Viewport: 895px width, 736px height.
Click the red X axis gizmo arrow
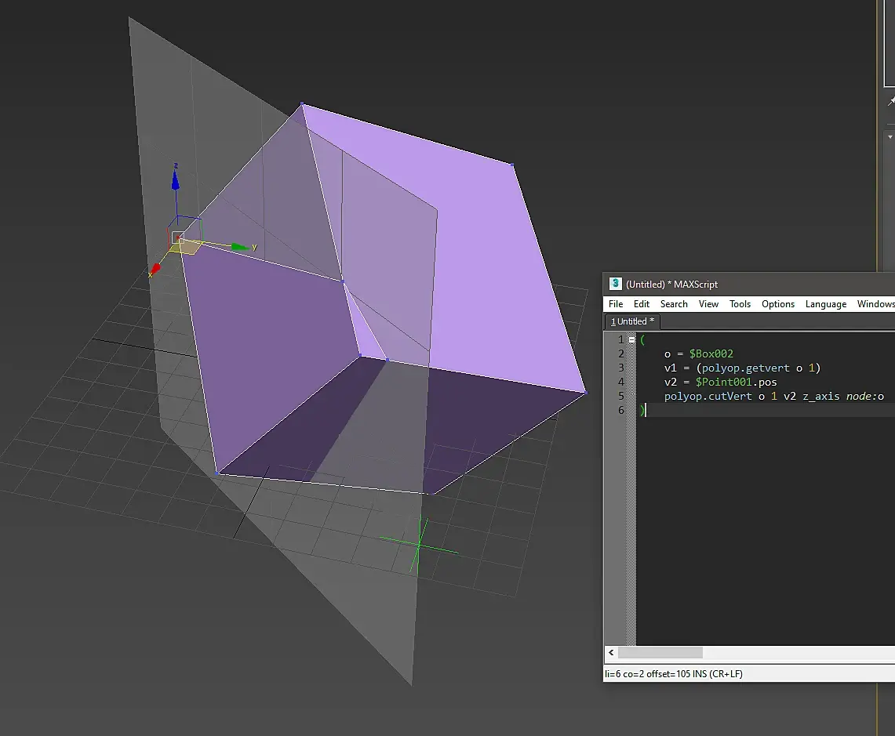click(x=155, y=269)
